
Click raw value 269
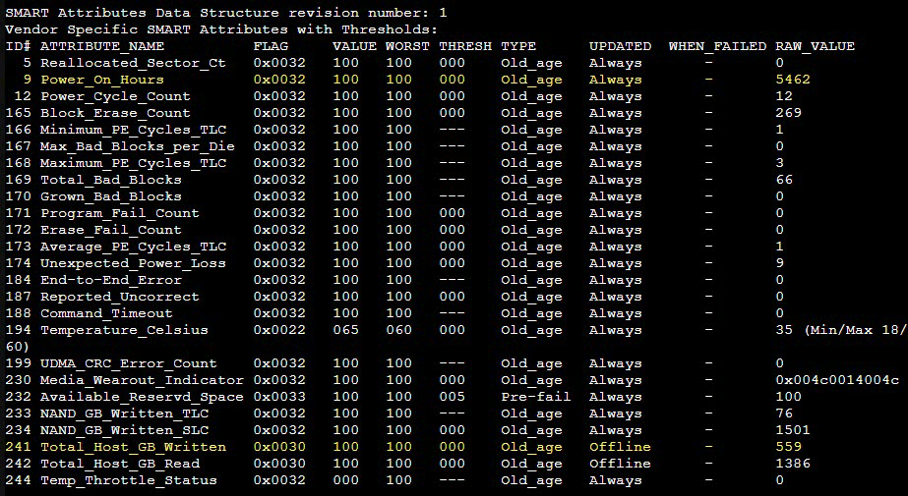click(789, 113)
